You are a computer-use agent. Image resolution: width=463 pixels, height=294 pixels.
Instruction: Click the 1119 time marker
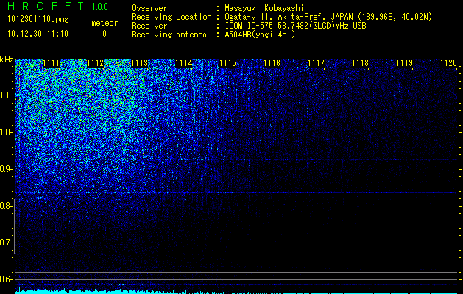click(404, 63)
